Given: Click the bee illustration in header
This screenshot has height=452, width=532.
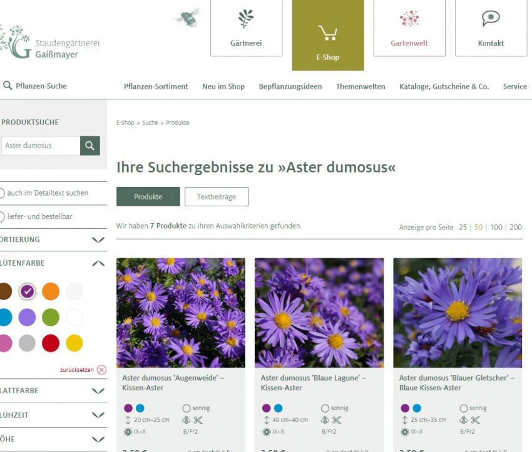Looking at the screenshot, I should click(188, 18).
